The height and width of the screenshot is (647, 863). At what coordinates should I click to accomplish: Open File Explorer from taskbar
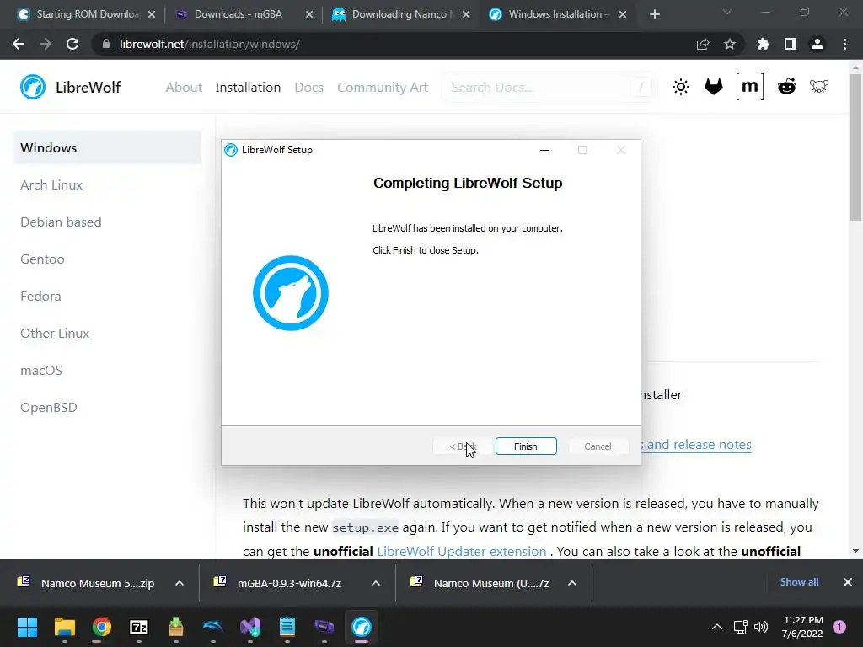click(64, 627)
